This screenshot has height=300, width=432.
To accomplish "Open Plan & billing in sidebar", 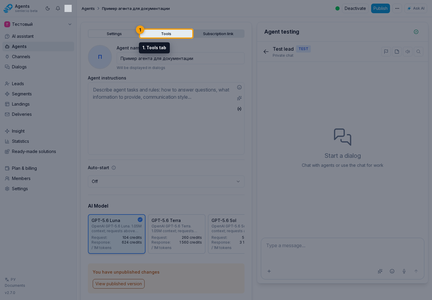I will point(38,168).
